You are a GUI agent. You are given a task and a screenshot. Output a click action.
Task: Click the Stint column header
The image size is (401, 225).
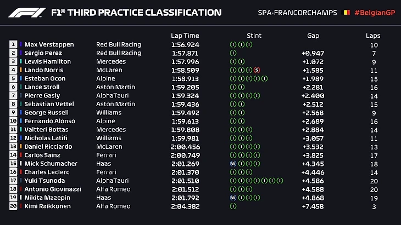(254, 36)
